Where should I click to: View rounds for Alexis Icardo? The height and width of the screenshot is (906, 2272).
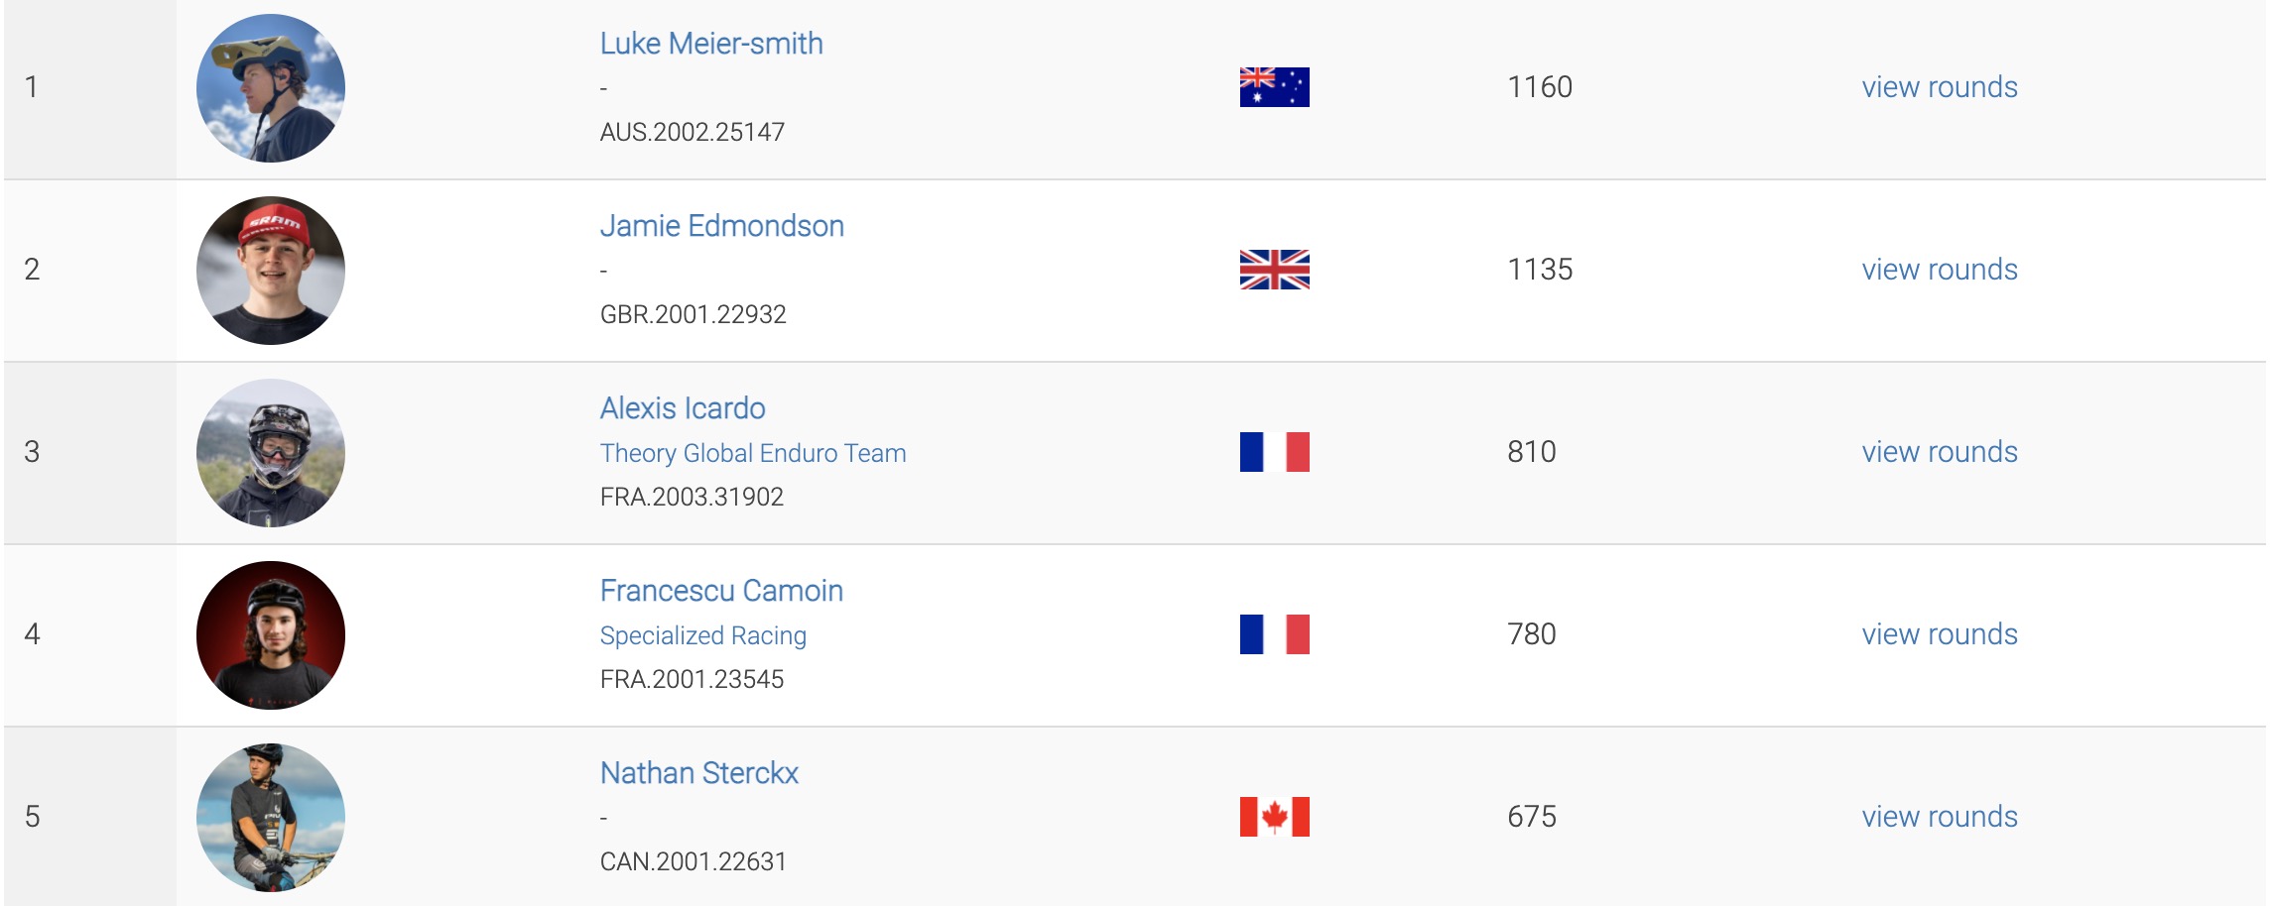click(1940, 452)
